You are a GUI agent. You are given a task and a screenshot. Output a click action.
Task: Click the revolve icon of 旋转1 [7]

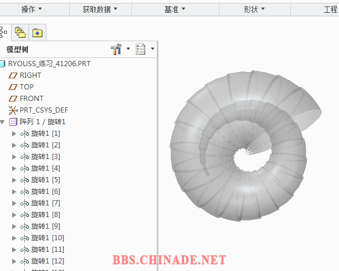tap(24, 204)
